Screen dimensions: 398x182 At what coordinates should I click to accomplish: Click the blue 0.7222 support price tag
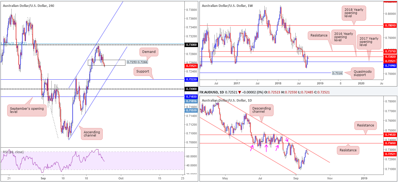[191, 79]
